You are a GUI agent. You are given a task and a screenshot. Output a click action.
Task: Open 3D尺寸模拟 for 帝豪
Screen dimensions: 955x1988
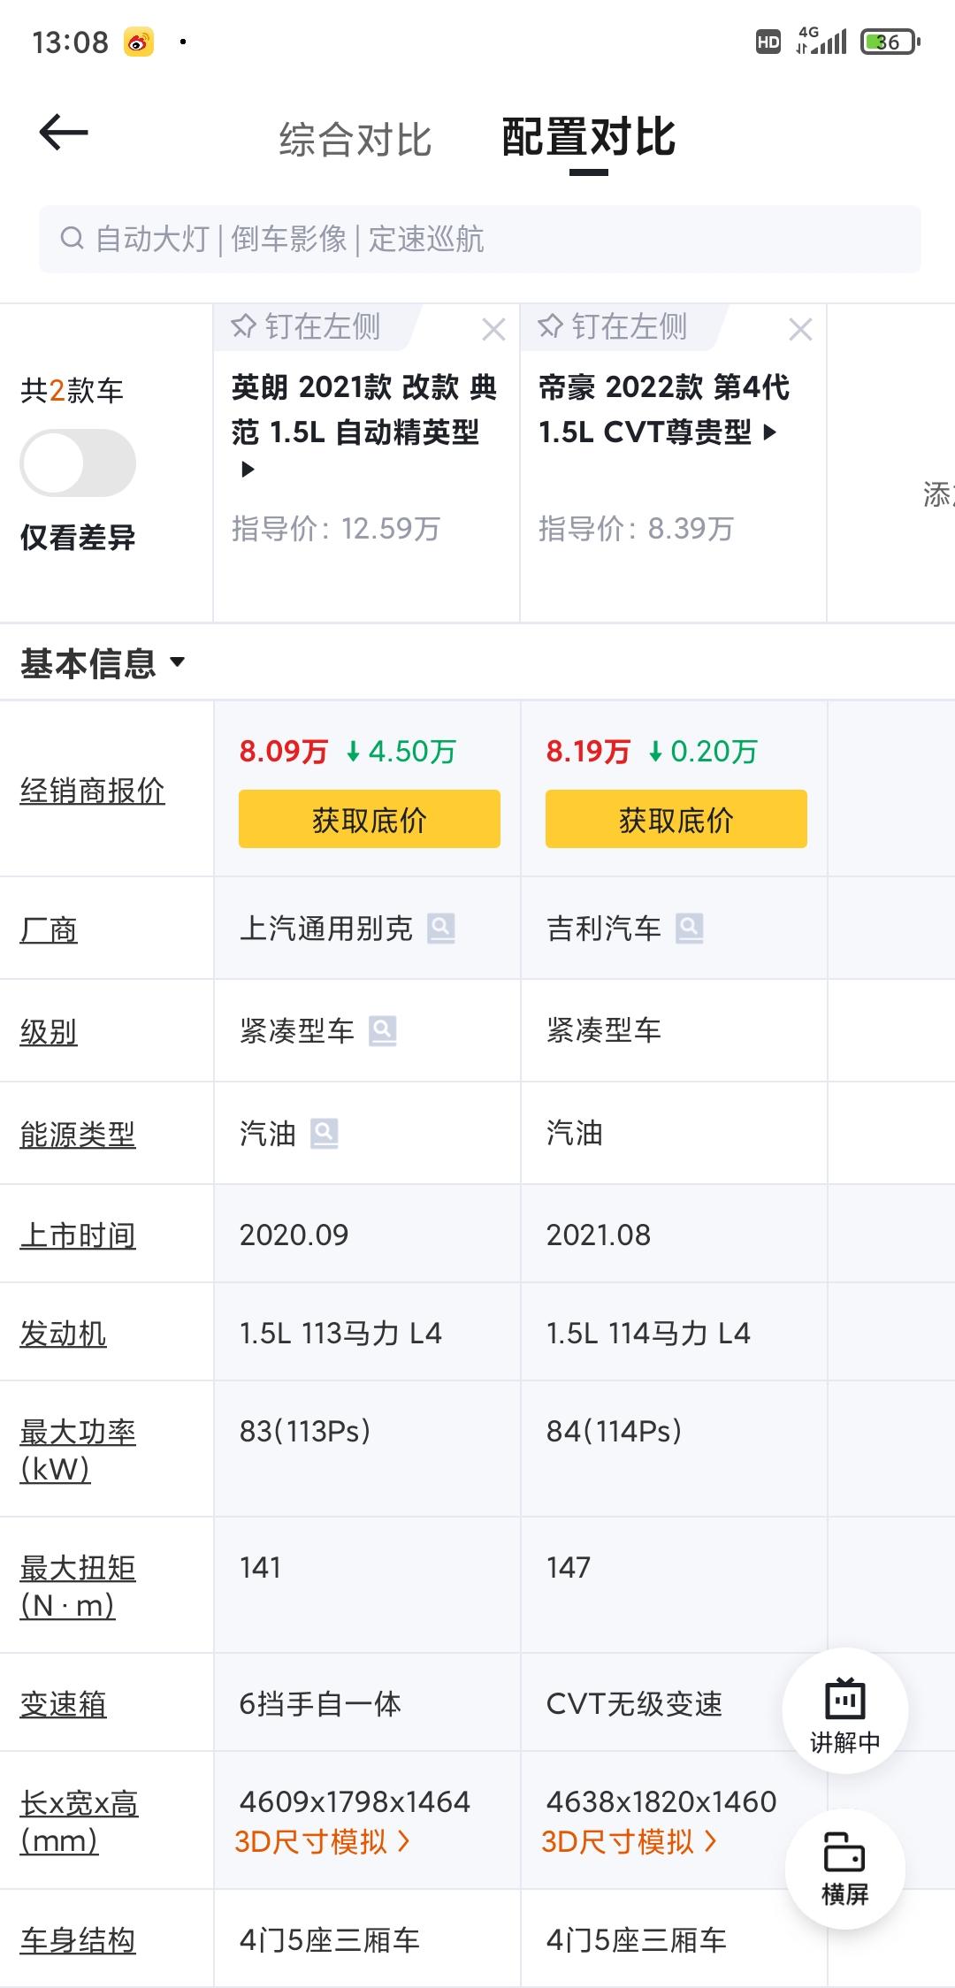click(x=630, y=1841)
